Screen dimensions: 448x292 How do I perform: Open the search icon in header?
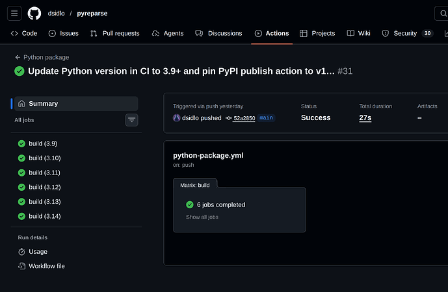442,14
